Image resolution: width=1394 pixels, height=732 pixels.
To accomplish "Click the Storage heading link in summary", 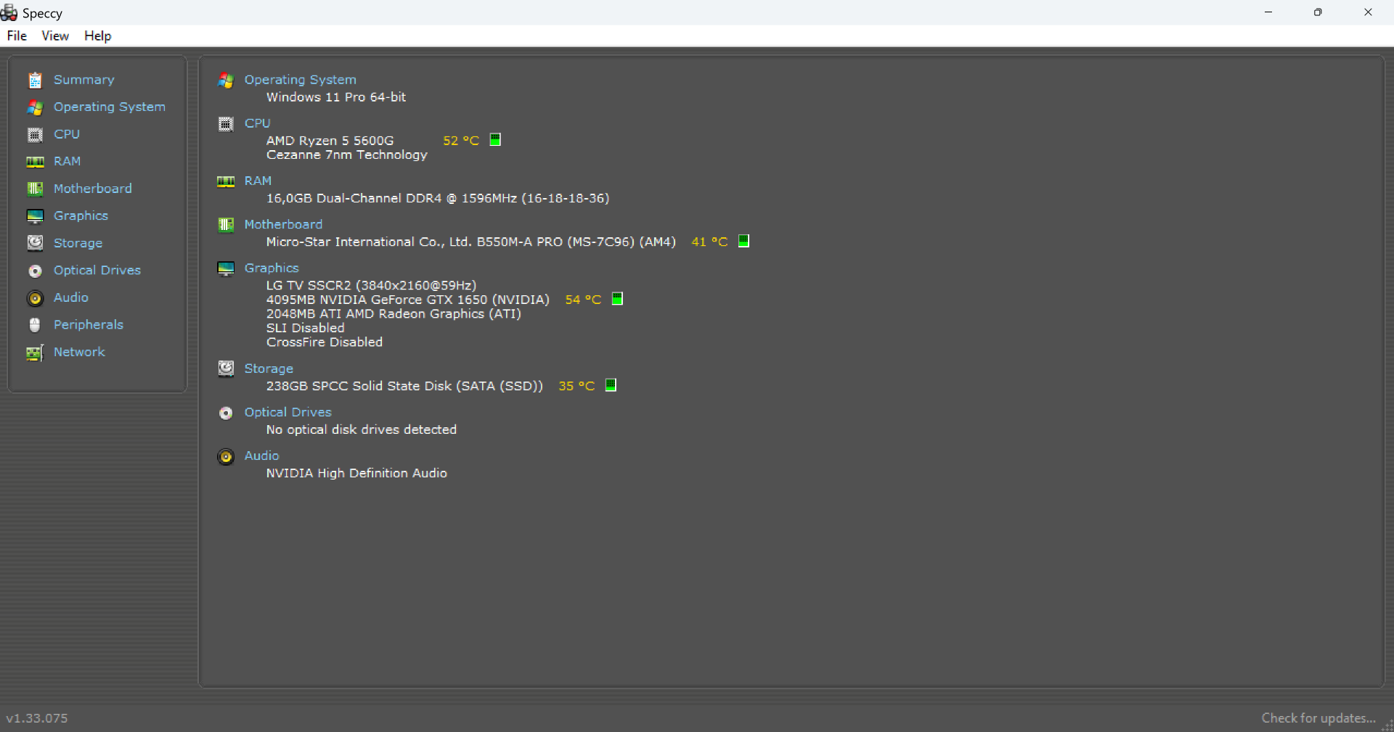I will tap(269, 369).
